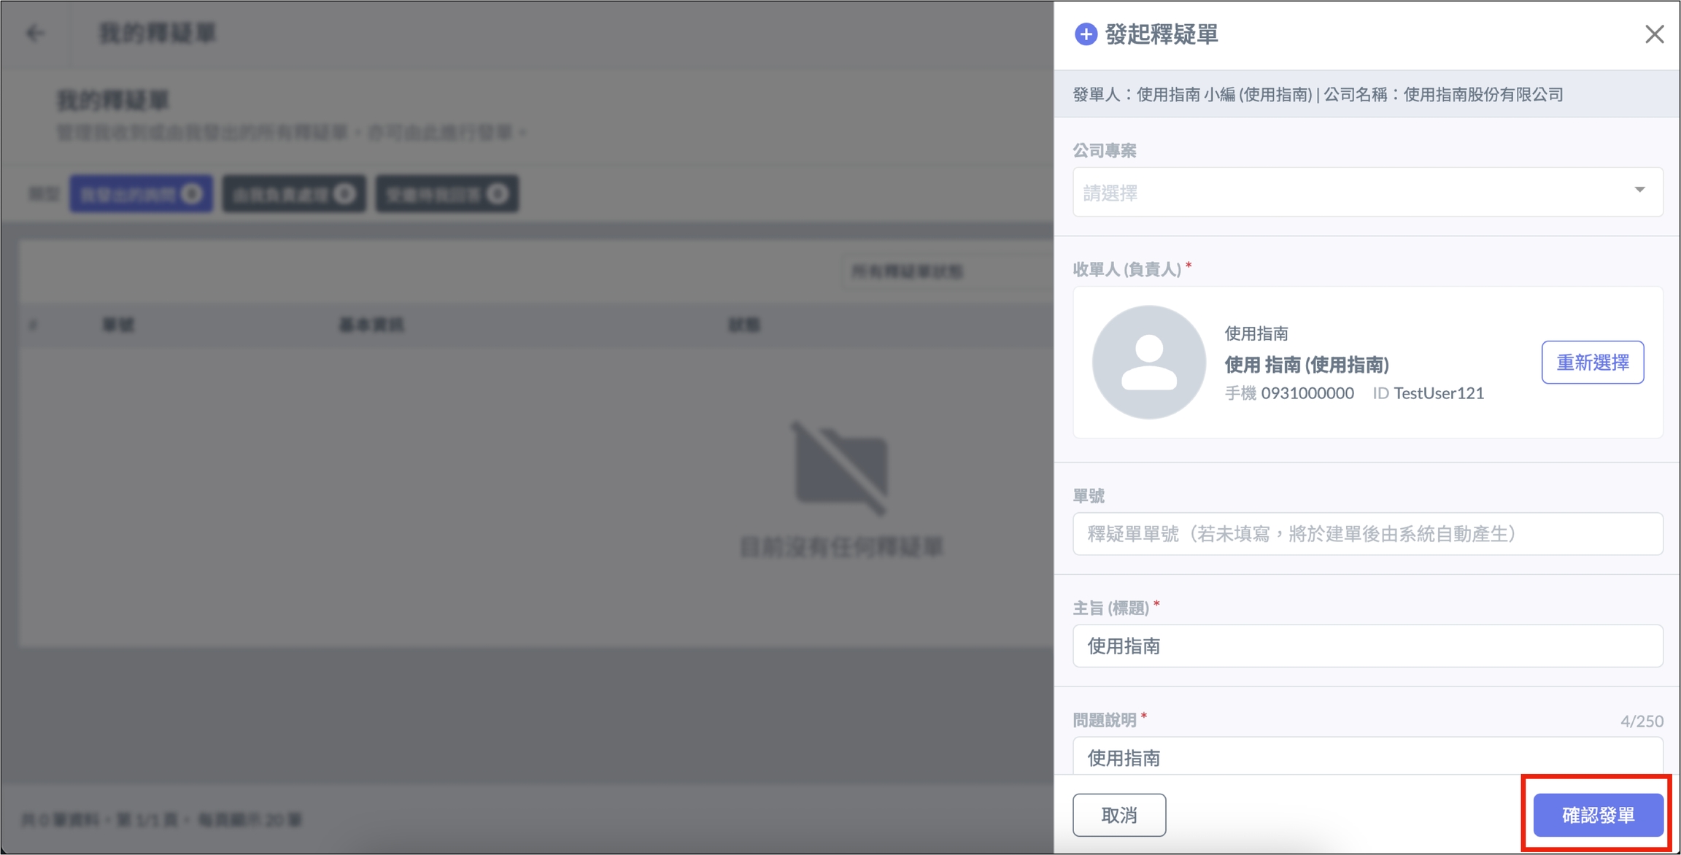Click the 單號 column header
This screenshot has width=1681, height=855.
pos(118,325)
